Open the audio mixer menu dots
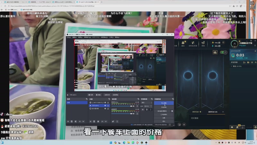Screen dimensions: 257x145 [117, 121]
